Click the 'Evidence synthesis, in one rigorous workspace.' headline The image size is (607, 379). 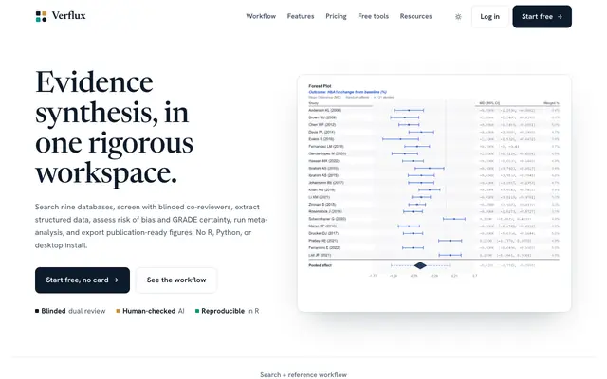(115, 127)
